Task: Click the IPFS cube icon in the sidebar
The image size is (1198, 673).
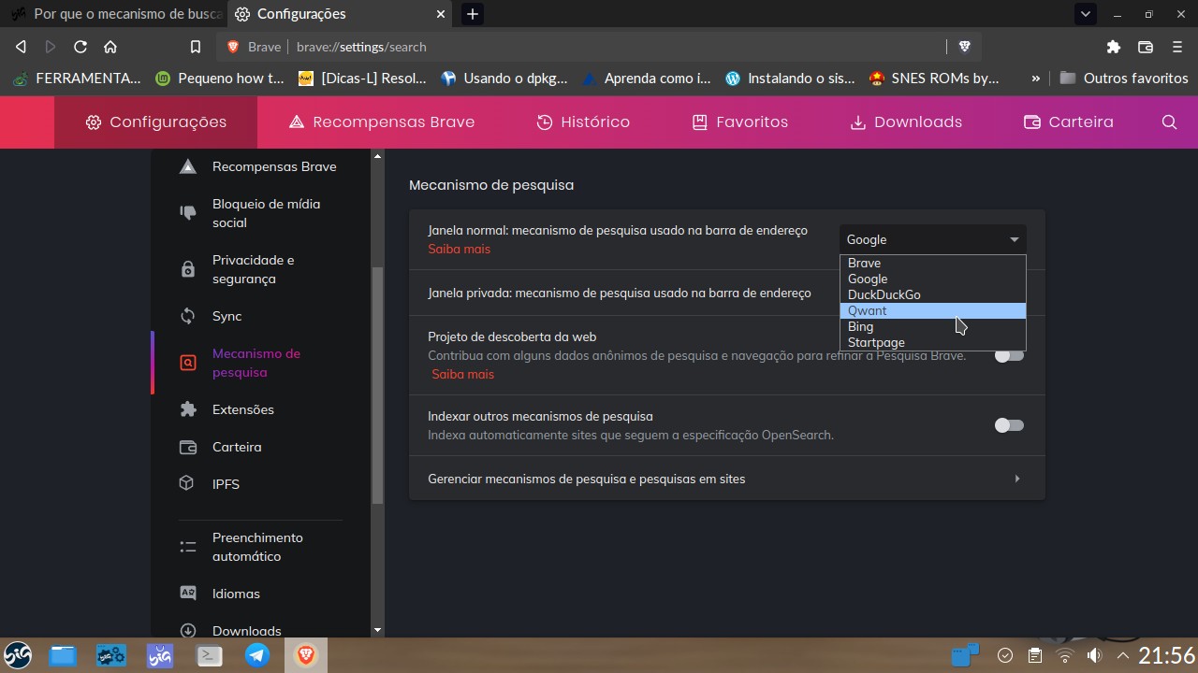Action: tap(187, 484)
